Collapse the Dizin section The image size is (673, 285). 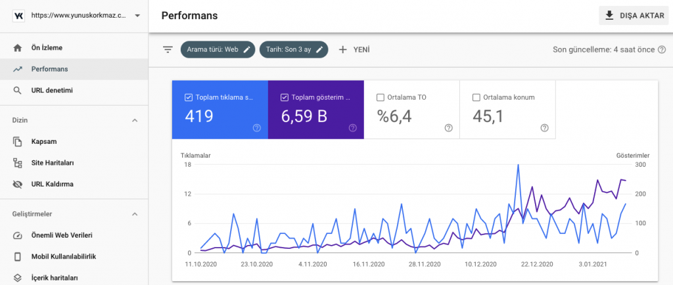pyautogui.click(x=135, y=120)
